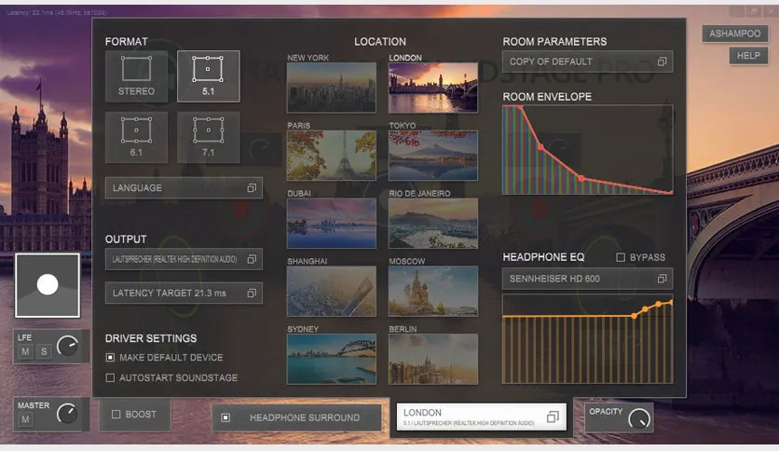Toggle Autostart Soundstage checkbox
The image size is (779, 451).
pos(110,378)
